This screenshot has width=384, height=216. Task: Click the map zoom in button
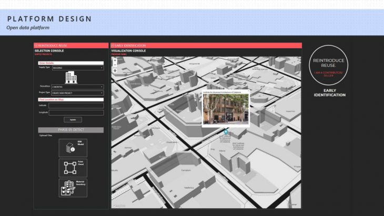click(115, 60)
